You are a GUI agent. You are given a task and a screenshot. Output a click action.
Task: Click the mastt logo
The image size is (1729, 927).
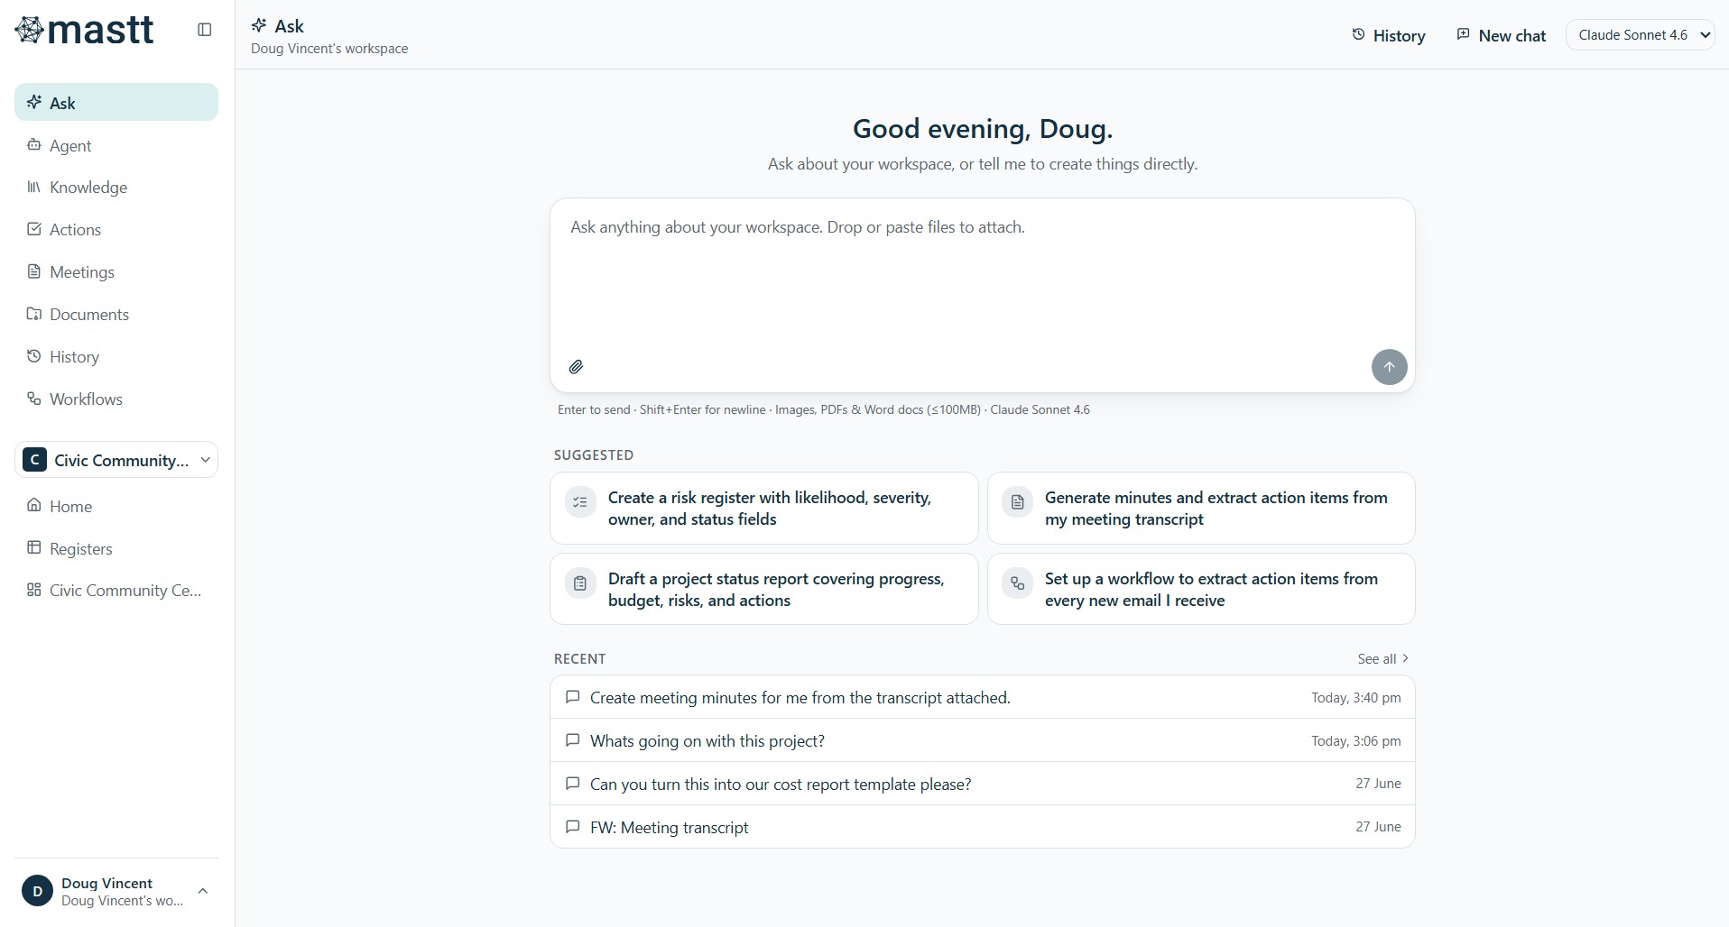coord(84,30)
